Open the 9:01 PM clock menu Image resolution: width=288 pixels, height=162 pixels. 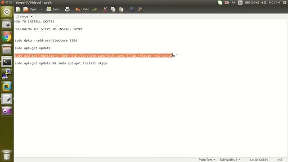tap(274, 3)
